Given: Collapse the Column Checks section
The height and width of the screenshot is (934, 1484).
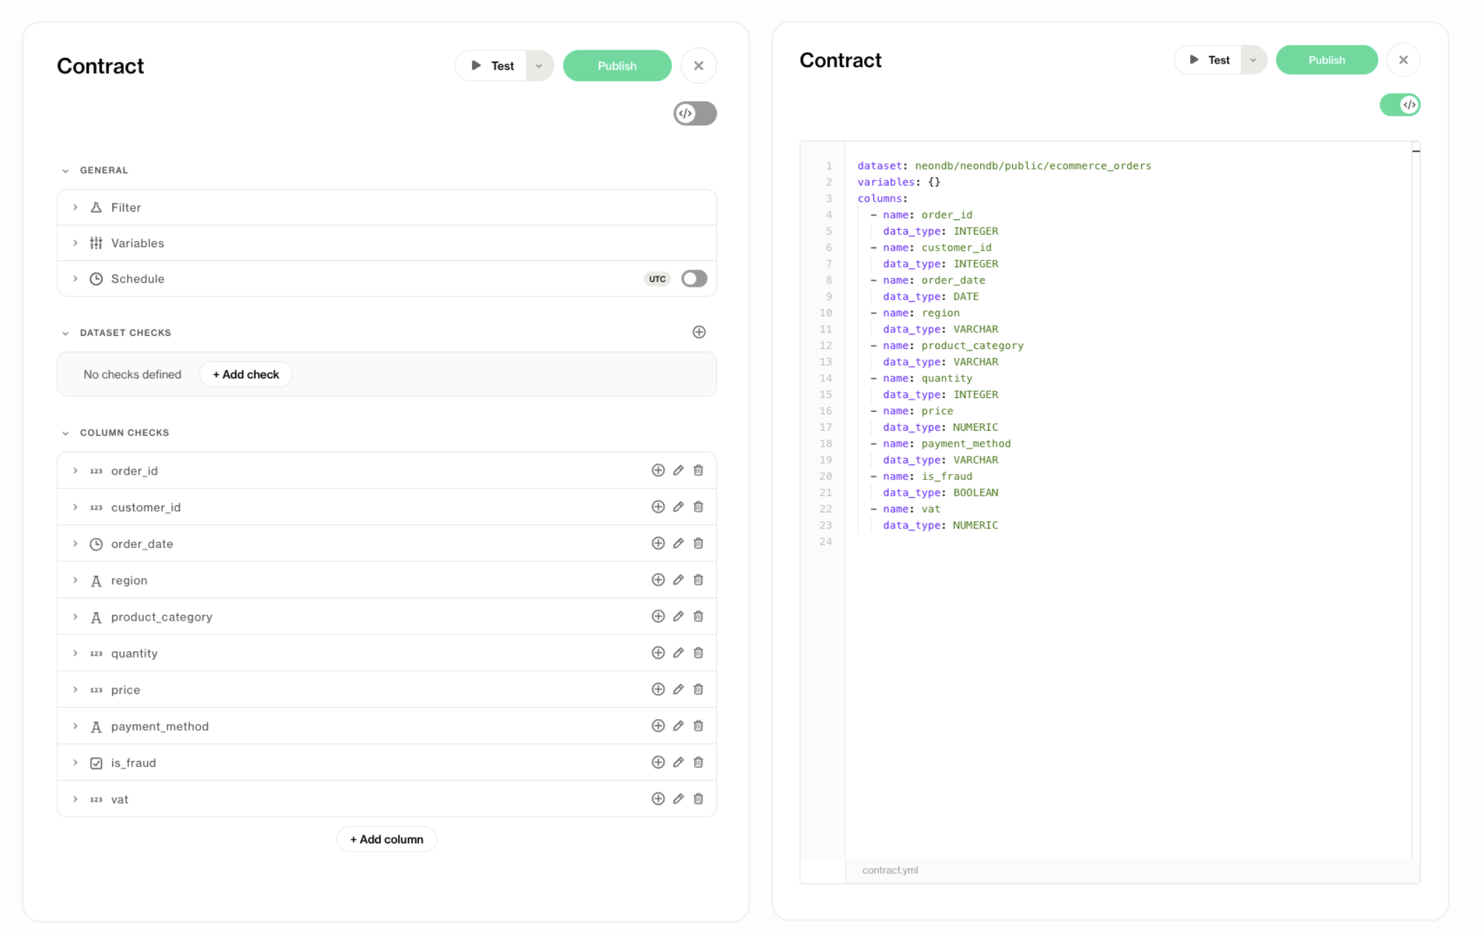Looking at the screenshot, I should 65,433.
